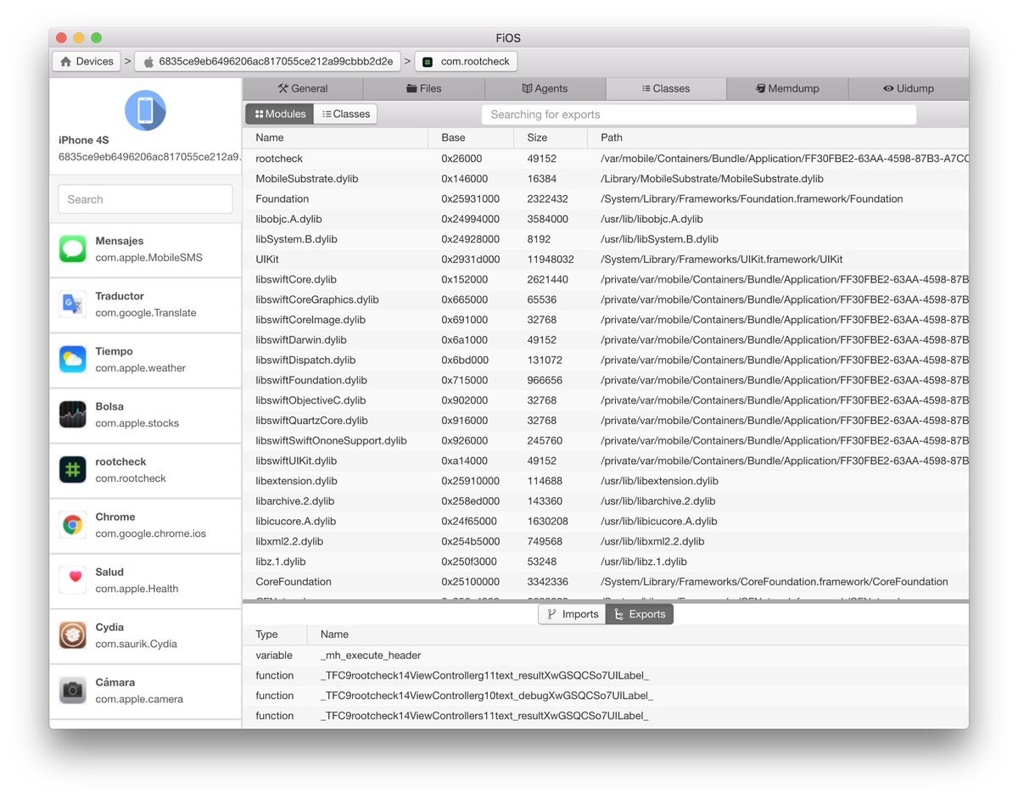The image size is (1018, 799).
Task: Select the libarchive.2.dylib row
Action: point(606,501)
